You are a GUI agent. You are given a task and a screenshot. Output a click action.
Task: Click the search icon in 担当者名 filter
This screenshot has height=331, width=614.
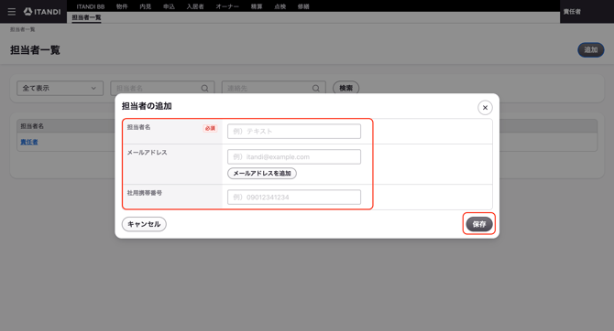coord(204,89)
